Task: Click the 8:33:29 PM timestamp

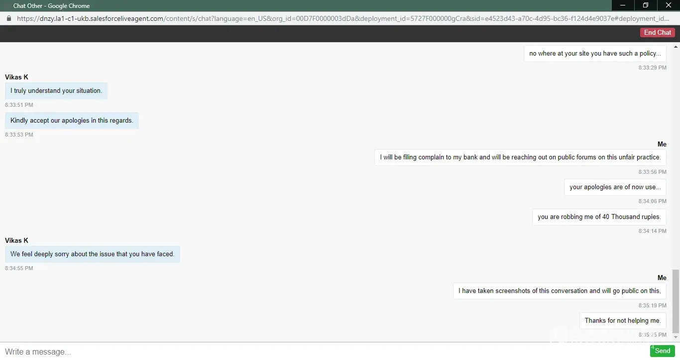Action: click(652, 68)
